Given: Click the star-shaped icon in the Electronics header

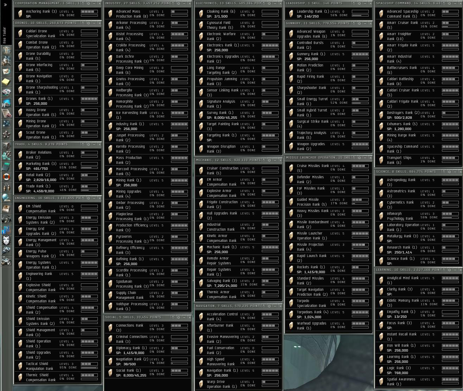Looking at the screenshot, I should click(x=264, y=3).
